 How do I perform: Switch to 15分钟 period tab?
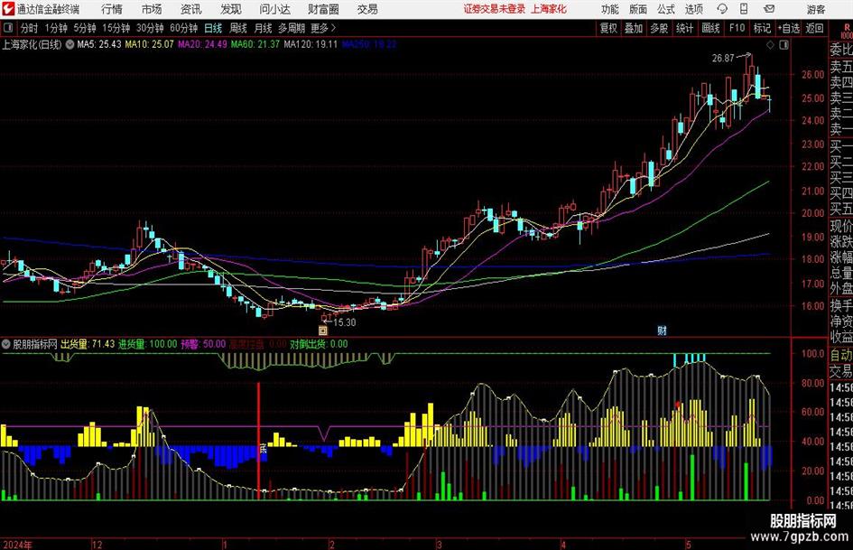[x=116, y=28]
